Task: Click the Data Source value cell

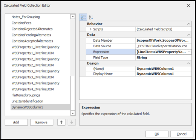Action: point(163,46)
